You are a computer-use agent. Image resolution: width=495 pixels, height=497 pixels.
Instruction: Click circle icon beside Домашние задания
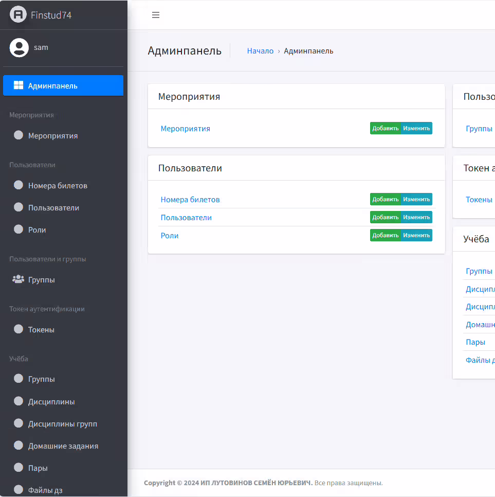pyautogui.click(x=19, y=446)
